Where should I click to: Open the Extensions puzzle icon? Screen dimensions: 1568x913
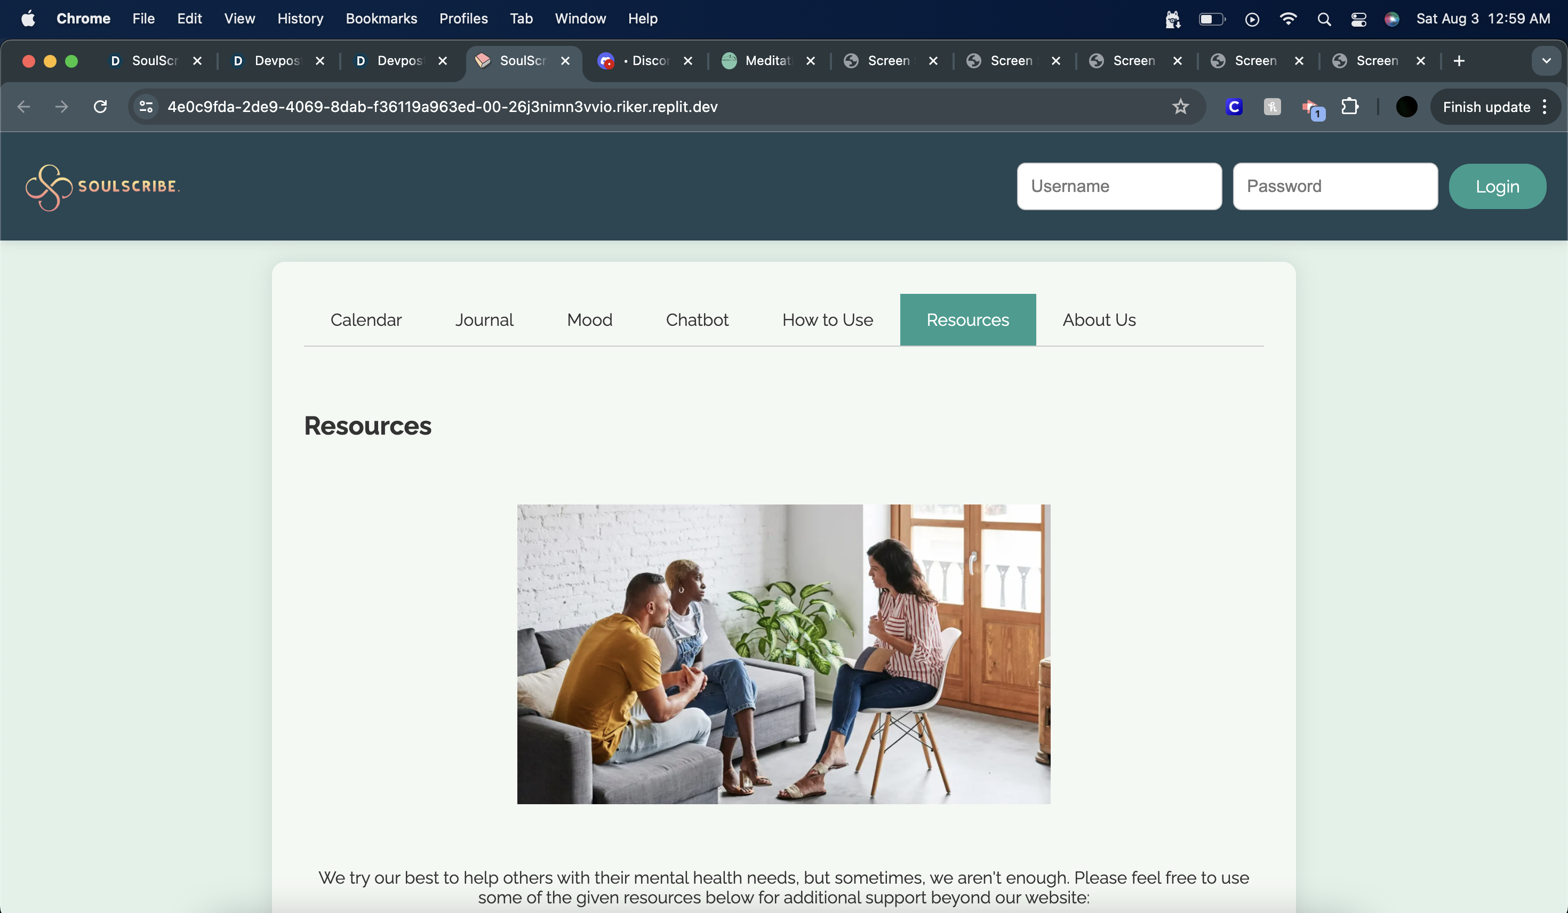[1349, 107]
